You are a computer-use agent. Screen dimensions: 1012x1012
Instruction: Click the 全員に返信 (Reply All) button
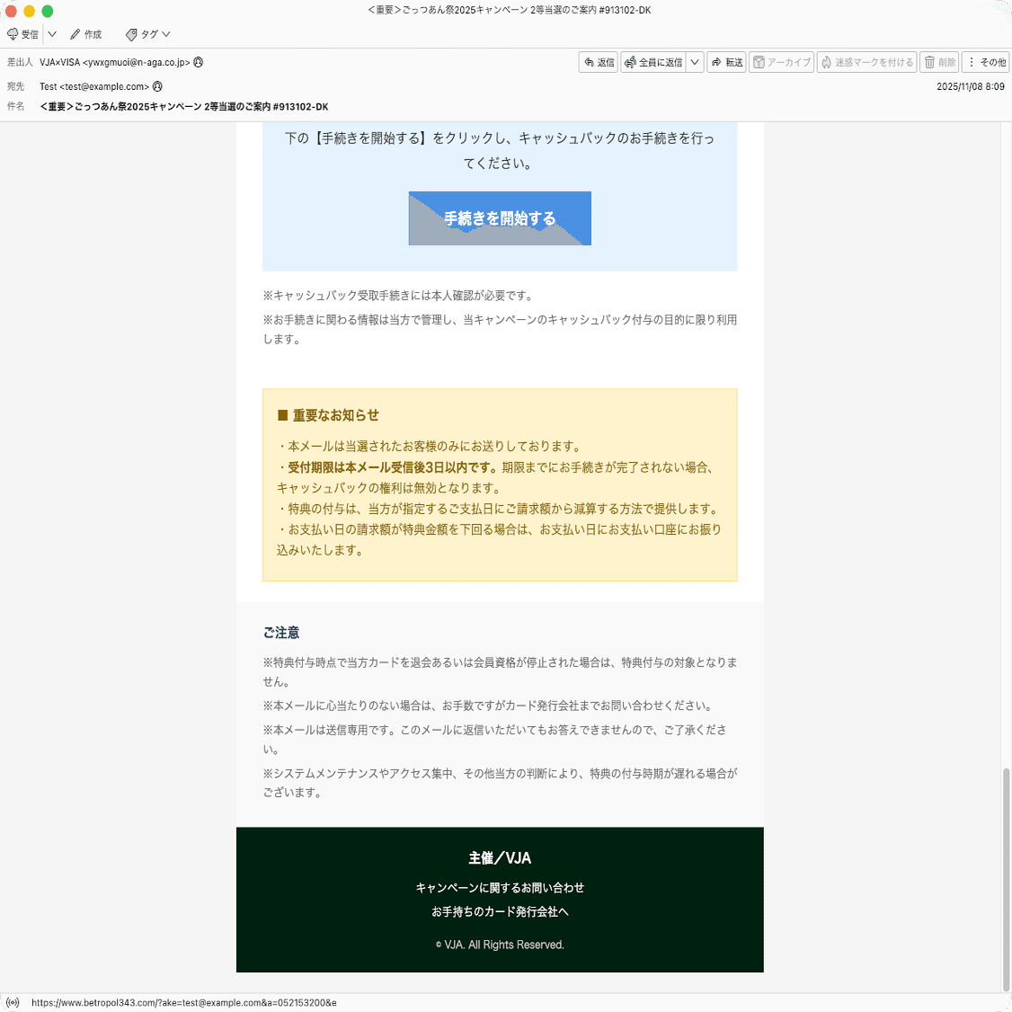[653, 62]
